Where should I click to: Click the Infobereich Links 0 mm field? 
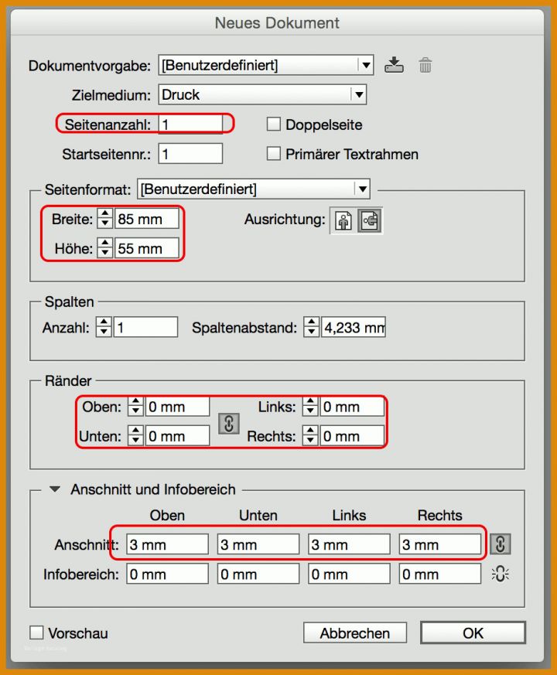349,574
